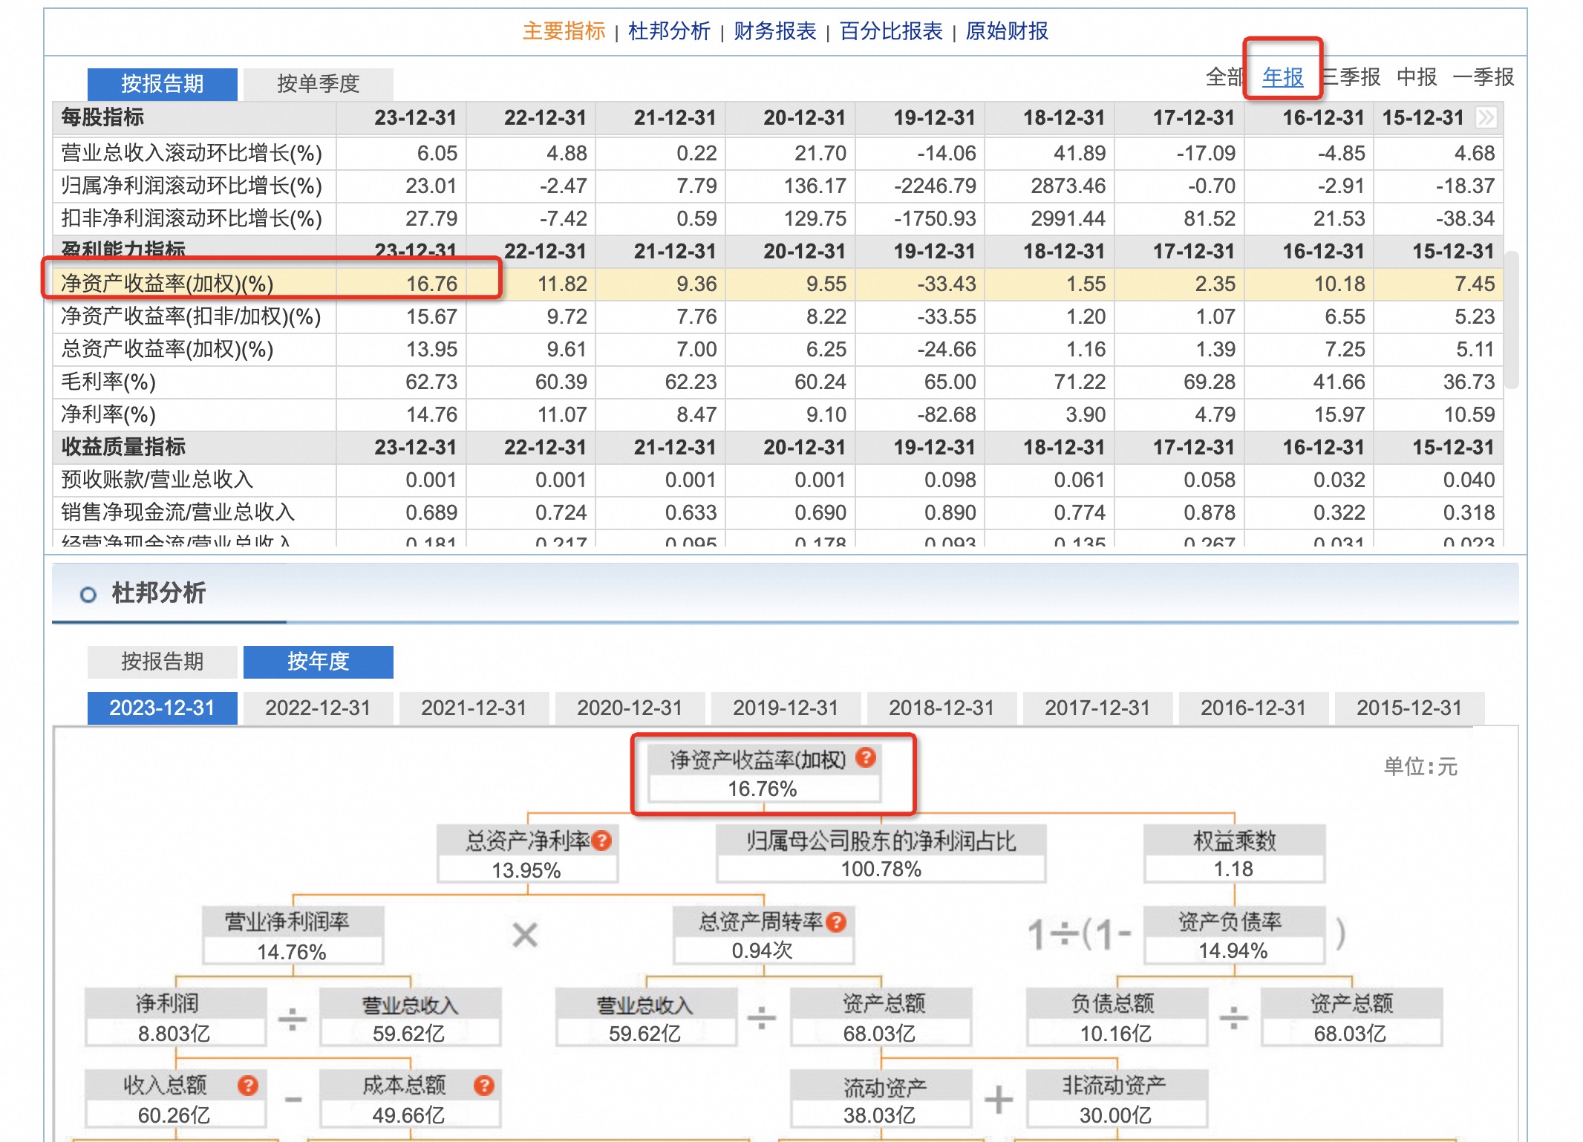This screenshot has height=1142, width=1583.
Task: Filter reports by 一季报
Action: click(1483, 77)
